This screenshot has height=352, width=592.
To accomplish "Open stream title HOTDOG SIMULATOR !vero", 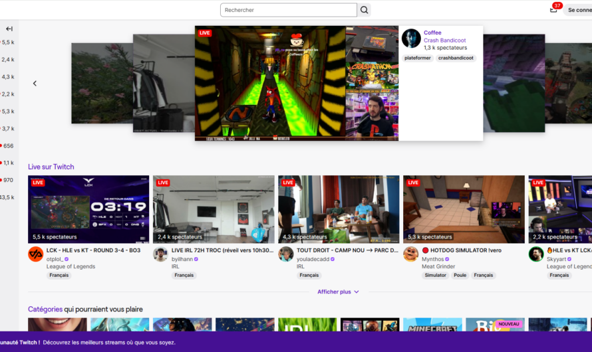I will (462, 250).
